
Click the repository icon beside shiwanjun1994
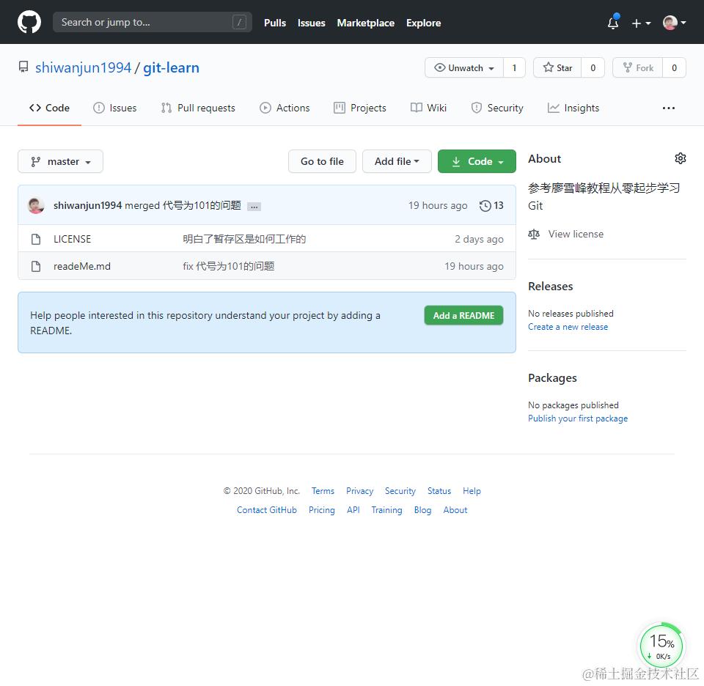(23, 67)
